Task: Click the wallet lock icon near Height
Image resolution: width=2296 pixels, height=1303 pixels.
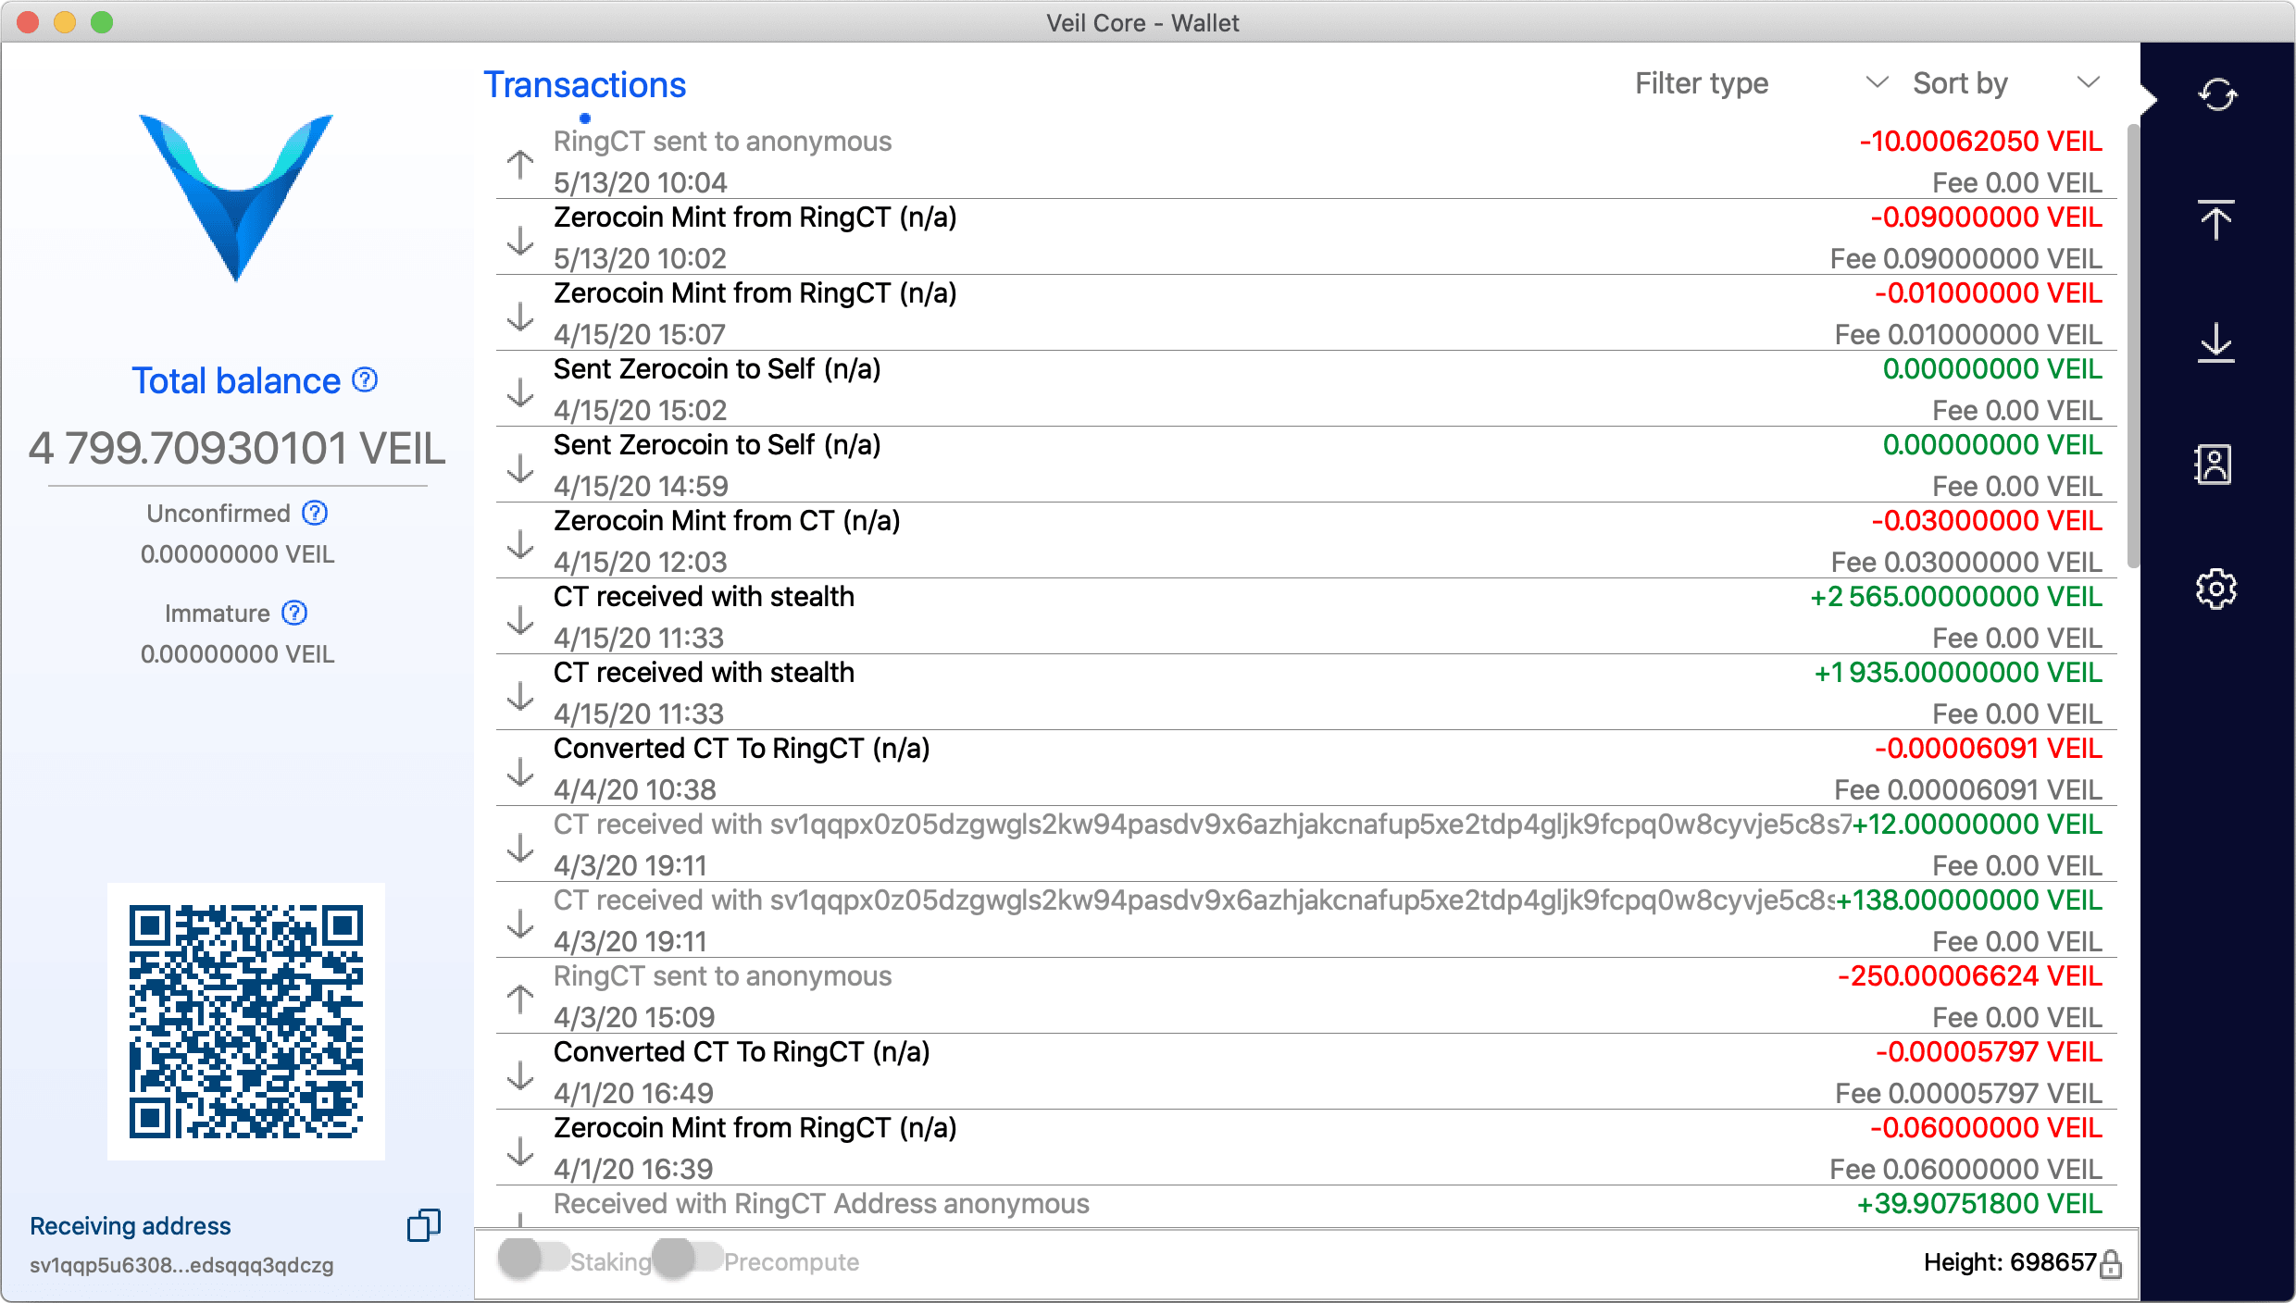Action: tap(2111, 1263)
